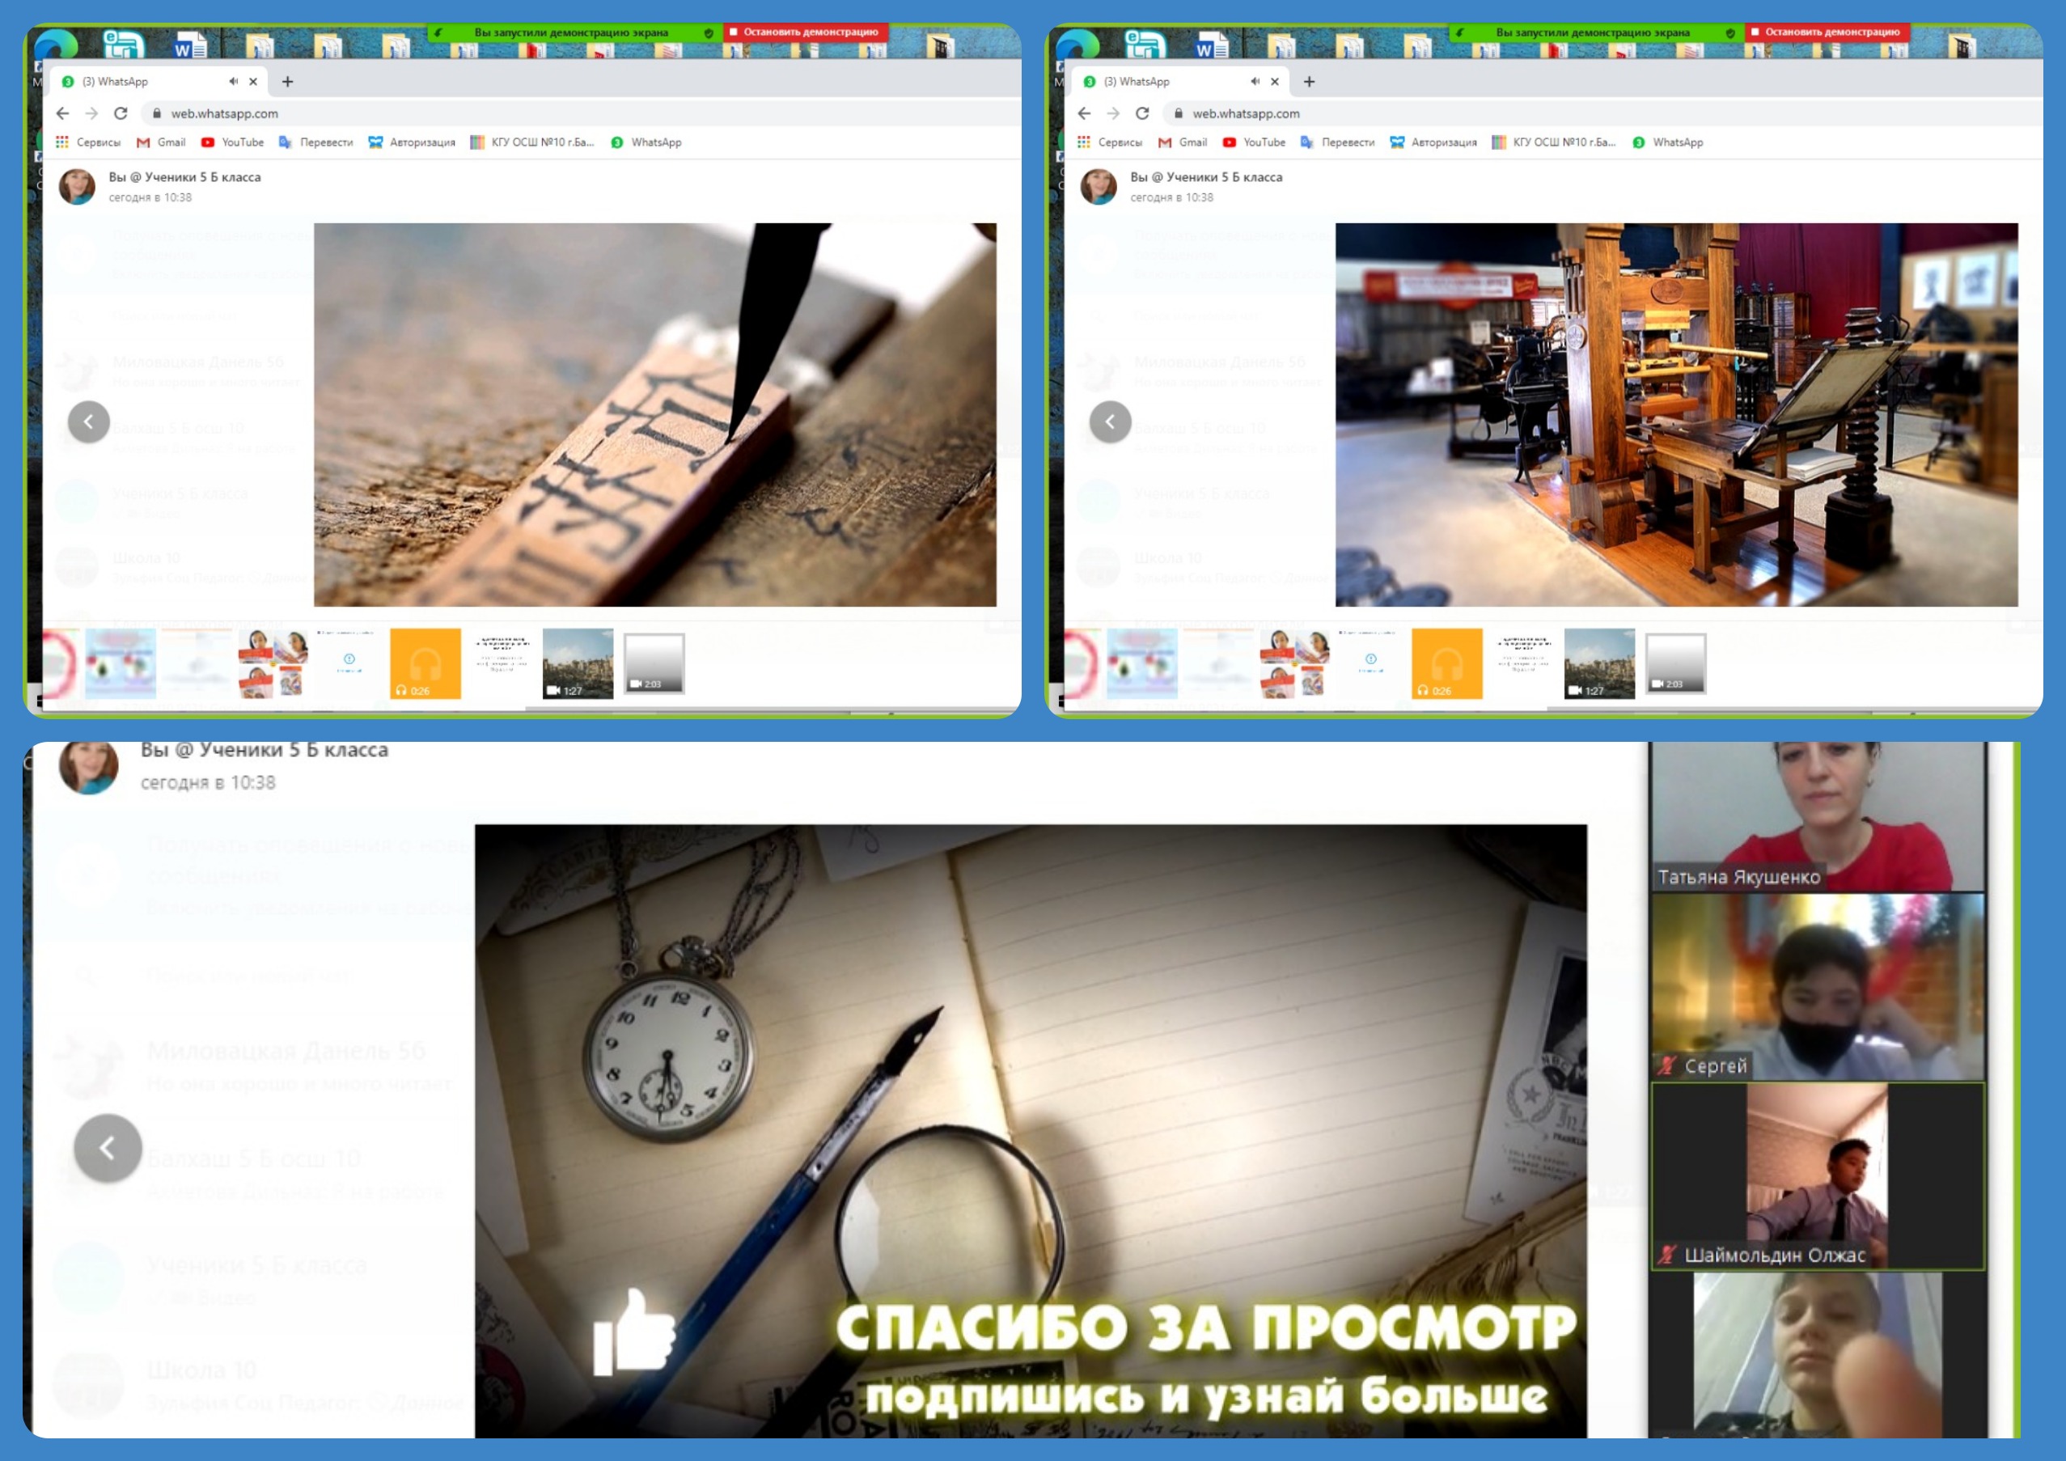2066x1461 pixels.
Task: Click browser back arrow above the printing press photo
Action: (x=1083, y=113)
